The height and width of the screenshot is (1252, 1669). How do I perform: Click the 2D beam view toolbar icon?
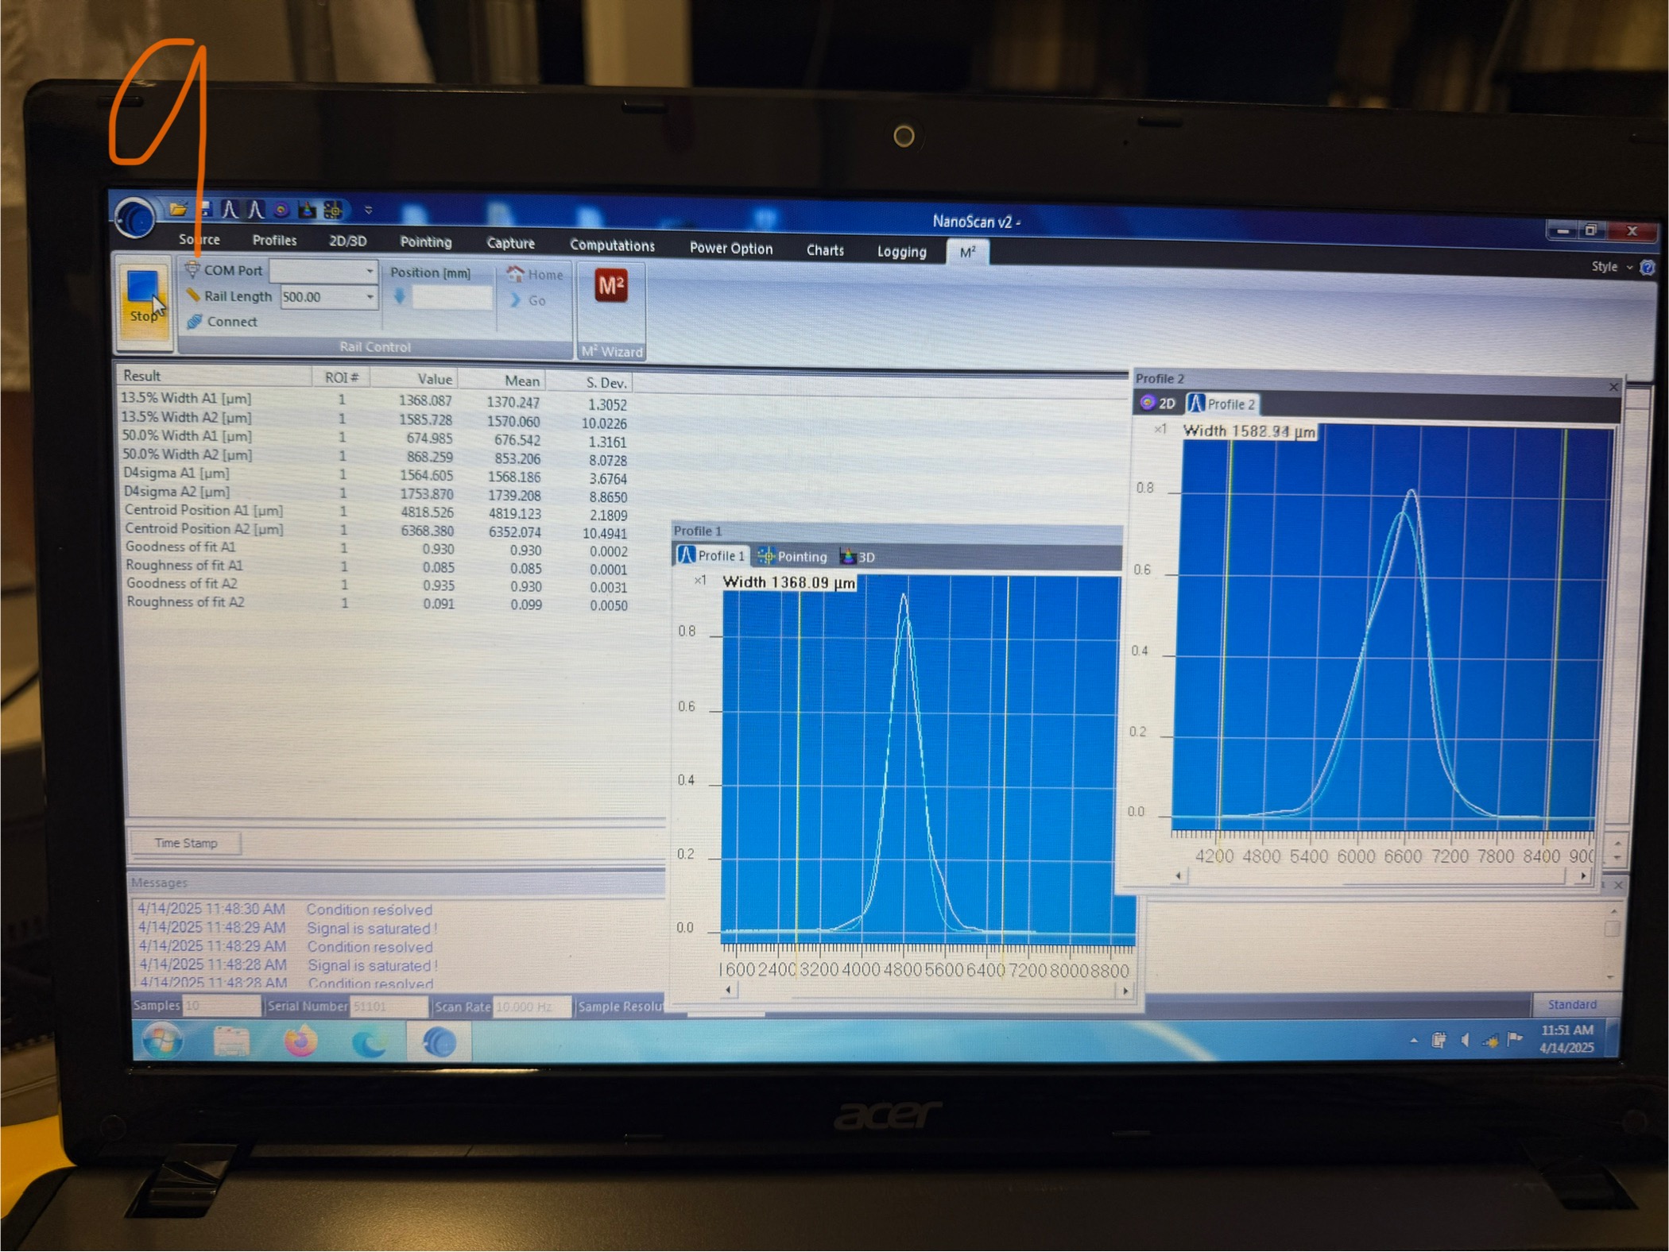(x=281, y=210)
